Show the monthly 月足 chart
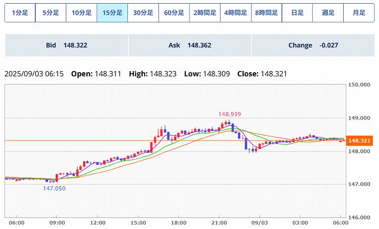The height and width of the screenshot is (229, 379). [x=359, y=13]
